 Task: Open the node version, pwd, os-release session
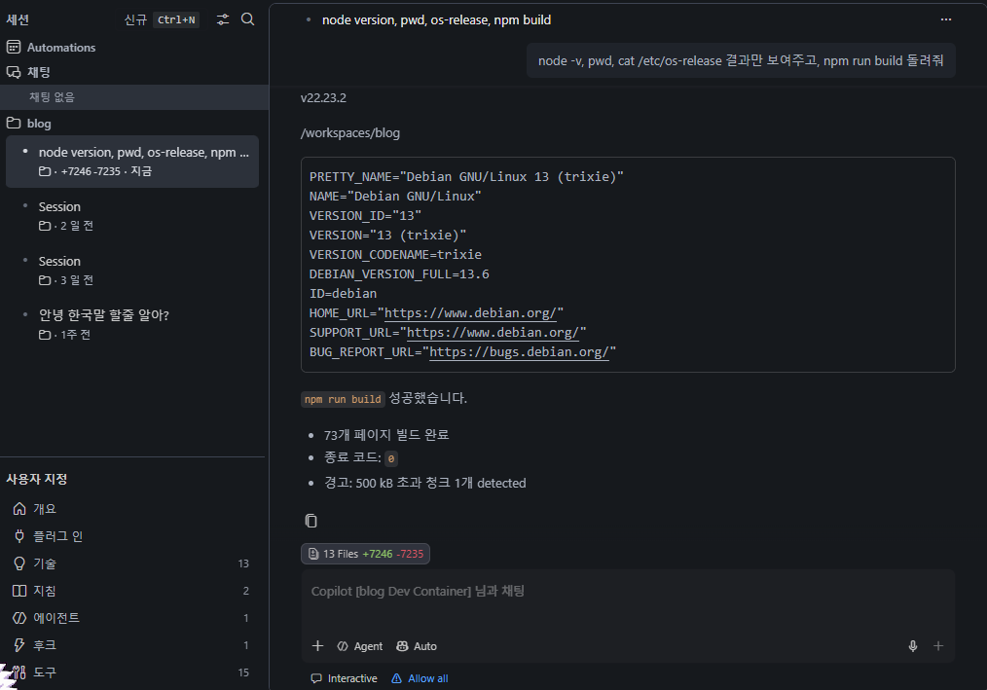[132, 162]
